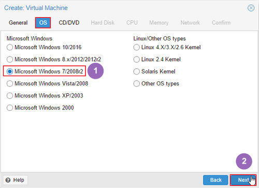Choose Microsoft Windows 2000 option
This screenshot has height=188, width=259.
point(10,108)
